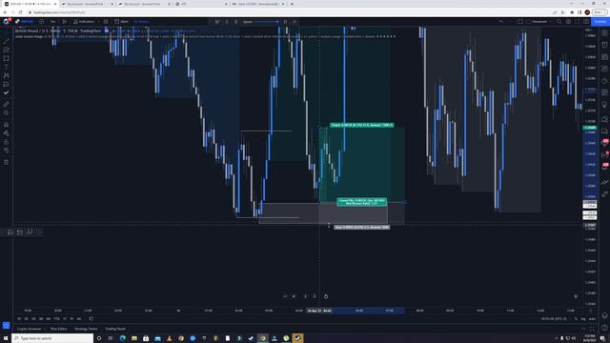Image resolution: width=610 pixels, height=343 pixels.
Task: Take a chart snapshot
Action: [586, 21]
